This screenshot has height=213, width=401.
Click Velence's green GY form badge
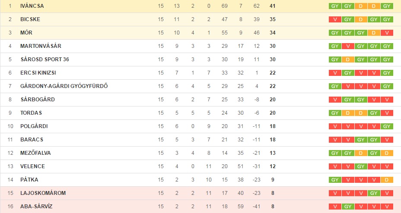click(x=361, y=166)
